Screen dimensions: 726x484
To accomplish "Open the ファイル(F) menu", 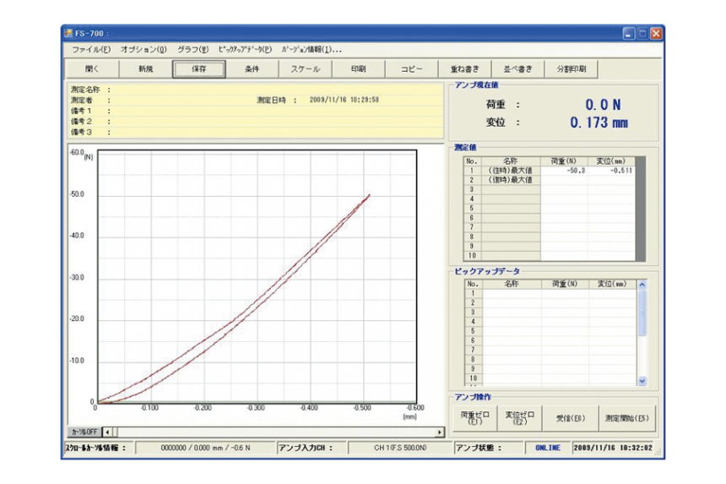I will (x=91, y=50).
